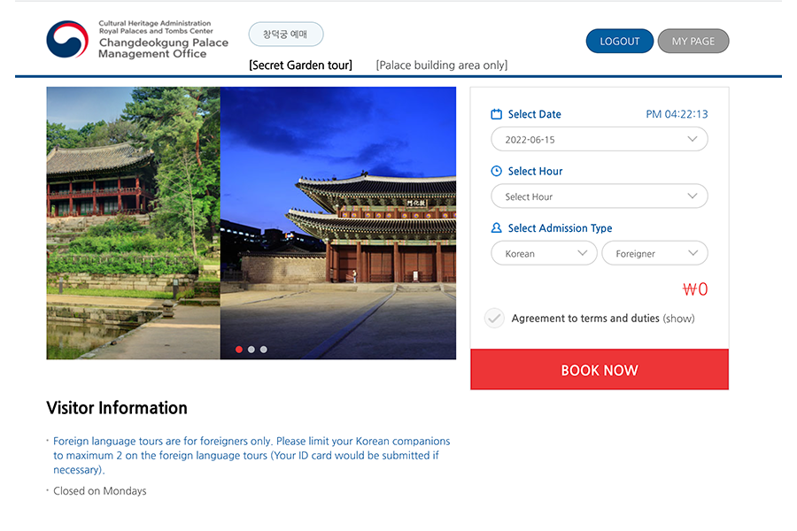797x531 pixels.
Task: Click the person icon beside Select Admission Type
Action: click(x=497, y=228)
